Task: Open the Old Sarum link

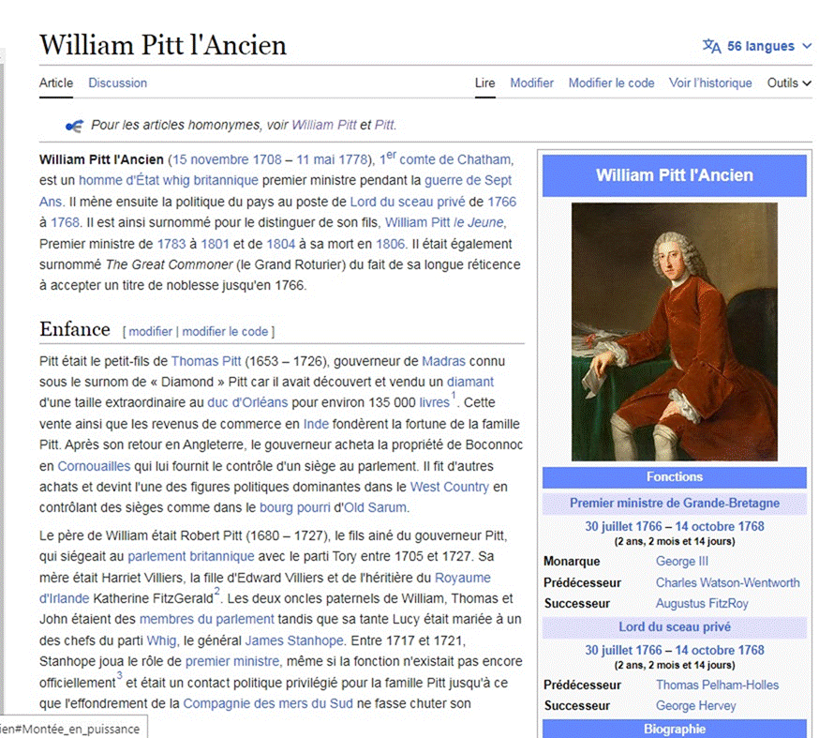Action: (375, 508)
